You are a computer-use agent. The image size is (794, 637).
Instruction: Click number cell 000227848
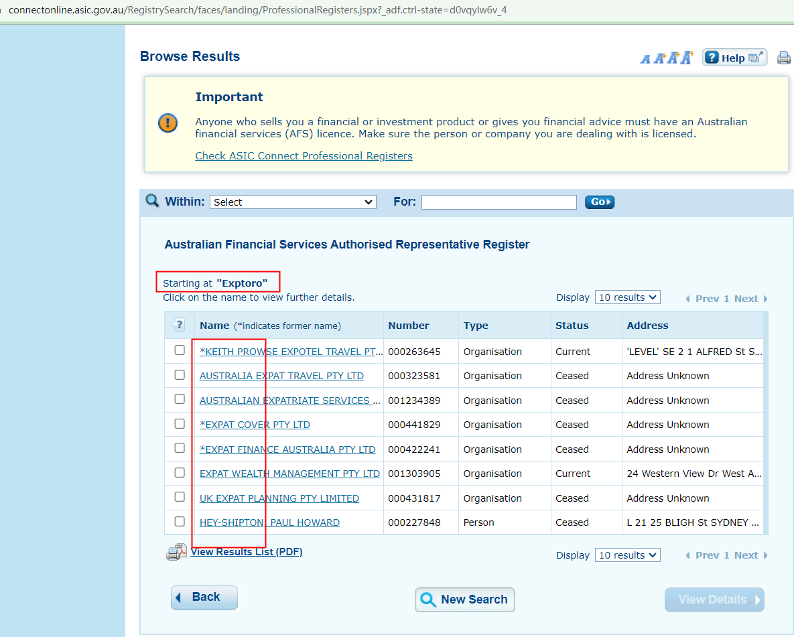click(x=414, y=522)
